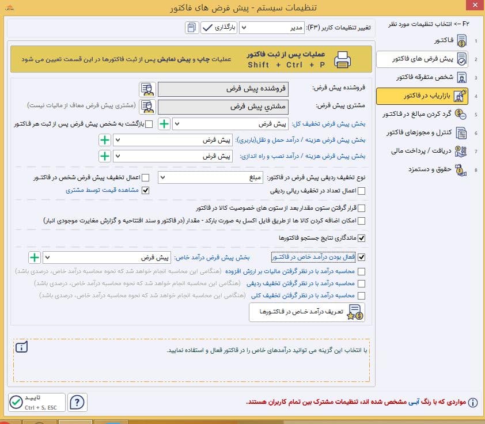Expand بخش پیش فرض درآمد خاص dropdown
Screen dimensions: 485x424
coord(107,258)
